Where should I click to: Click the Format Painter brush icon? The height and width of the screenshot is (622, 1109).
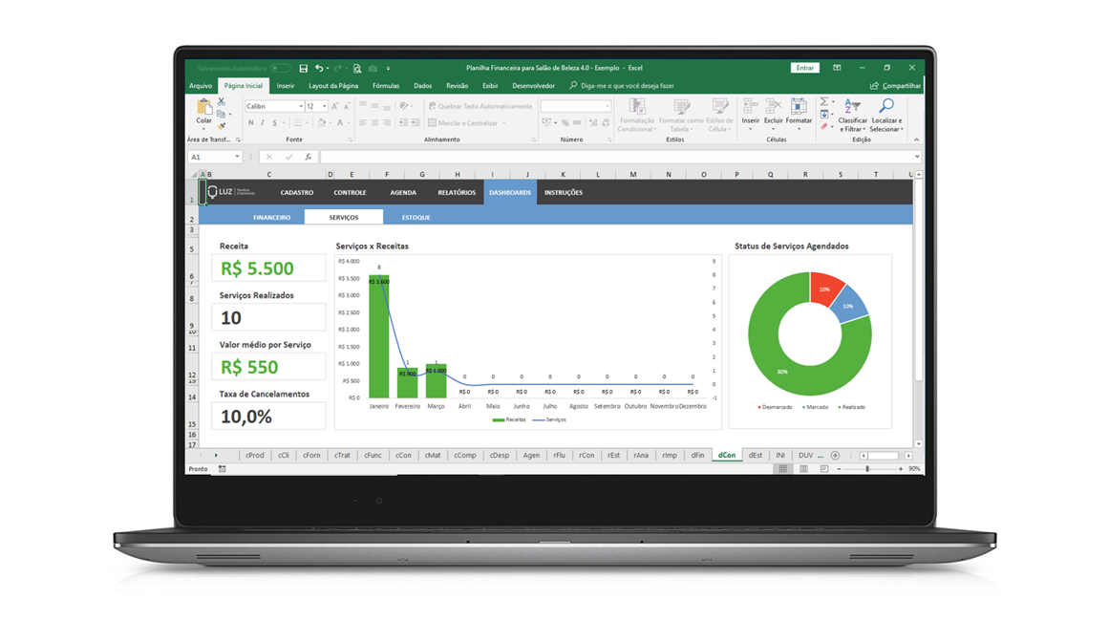(222, 125)
